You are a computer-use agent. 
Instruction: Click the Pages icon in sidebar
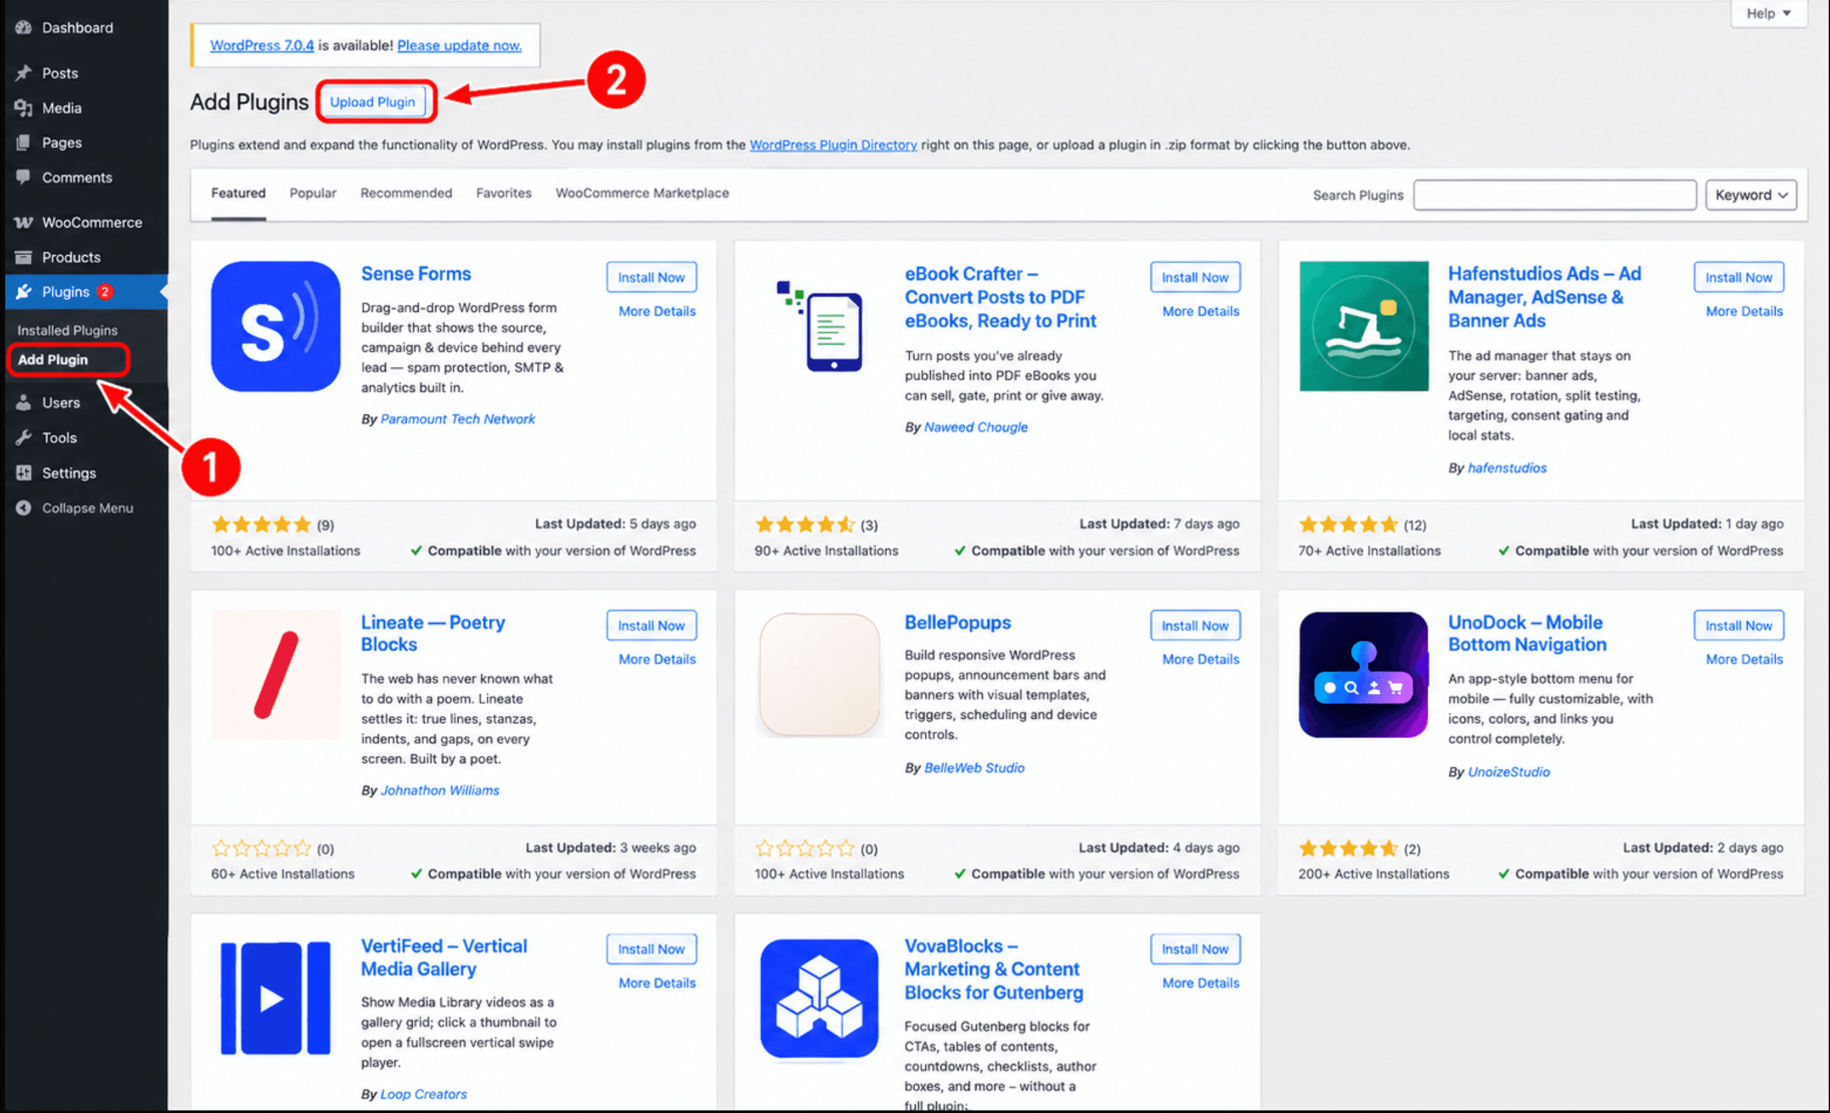[24, 143]
